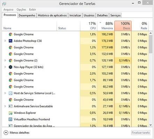
Task: Open the Arquivo menu
Action: (x=8, y=9)
